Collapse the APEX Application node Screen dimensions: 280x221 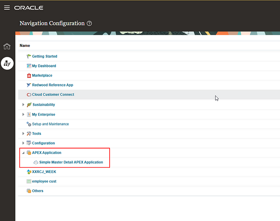23,153
